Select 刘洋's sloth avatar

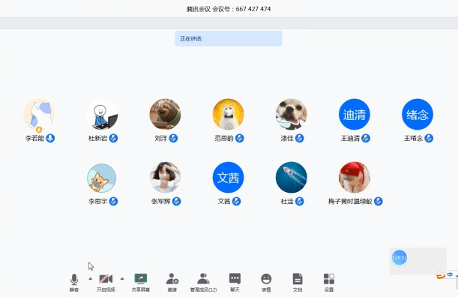point(165,114)
